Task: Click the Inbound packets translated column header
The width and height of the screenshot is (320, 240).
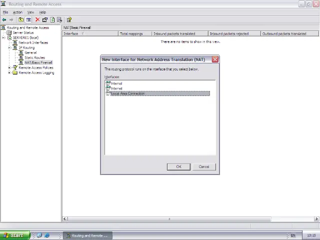Action: coord(180,33)
